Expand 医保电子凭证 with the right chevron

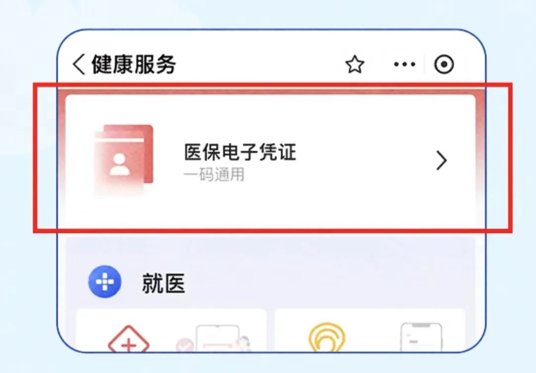click(441, 161)
